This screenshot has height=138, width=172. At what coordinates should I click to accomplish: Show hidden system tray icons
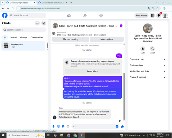[144, 135]
